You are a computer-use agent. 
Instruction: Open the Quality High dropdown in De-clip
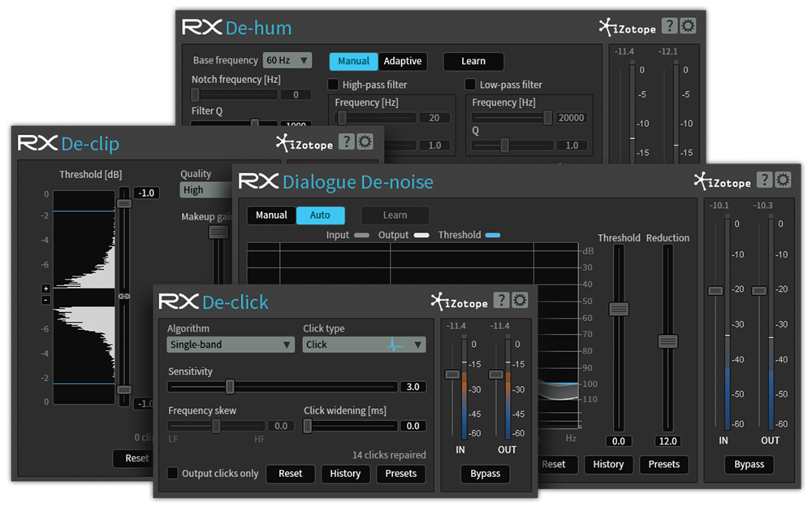coord(206,189)
